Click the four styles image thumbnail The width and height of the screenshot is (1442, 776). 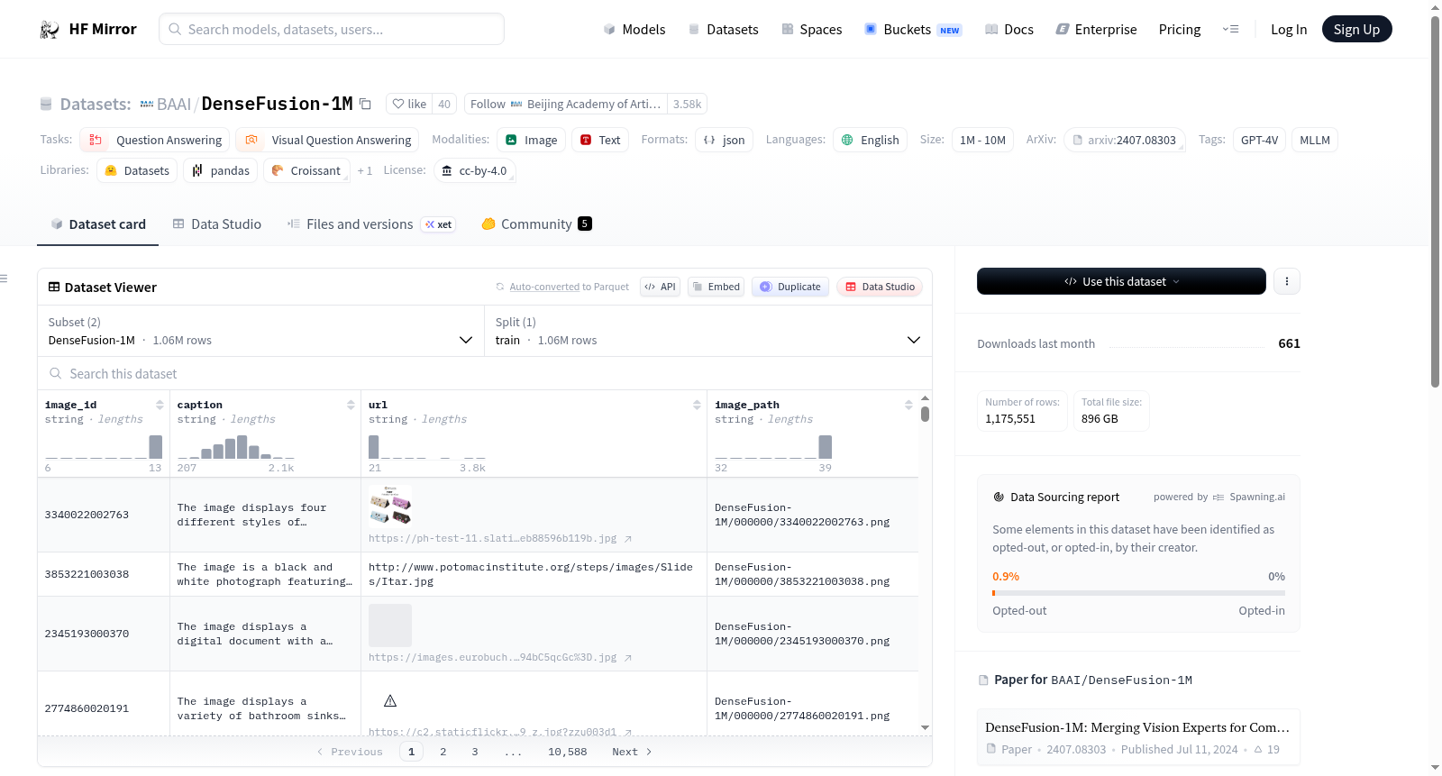coord(390,506)
